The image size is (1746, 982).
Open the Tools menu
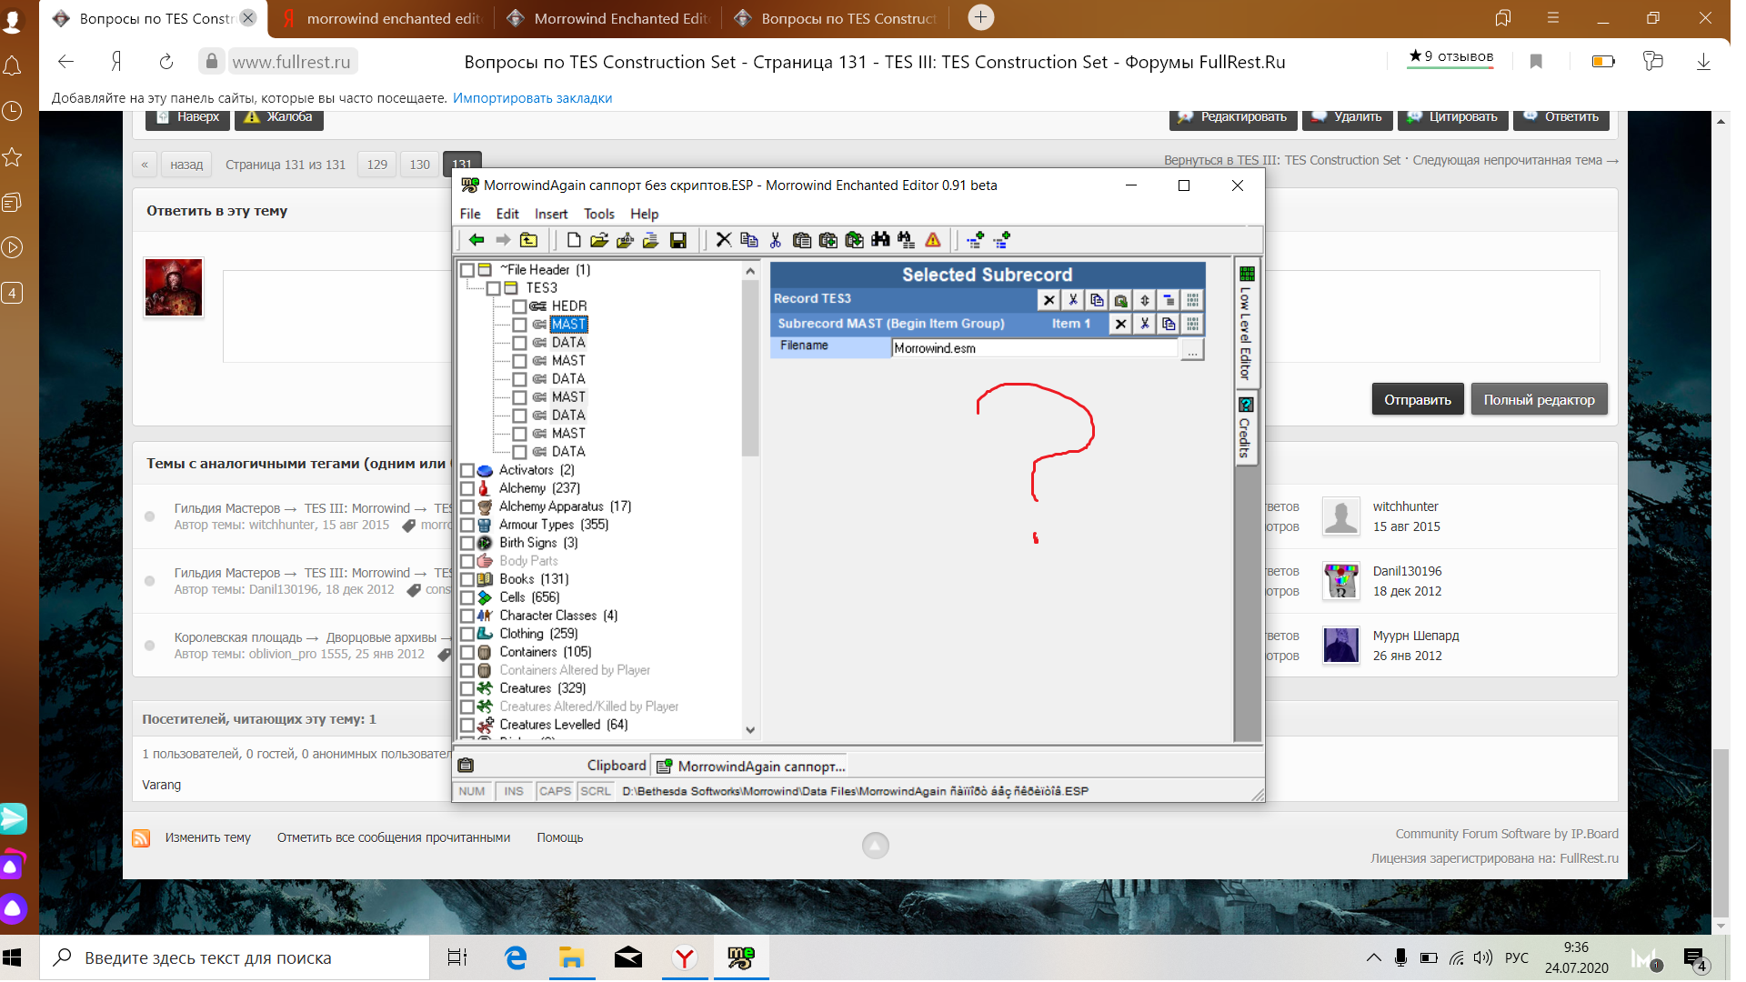pos(598,214)
